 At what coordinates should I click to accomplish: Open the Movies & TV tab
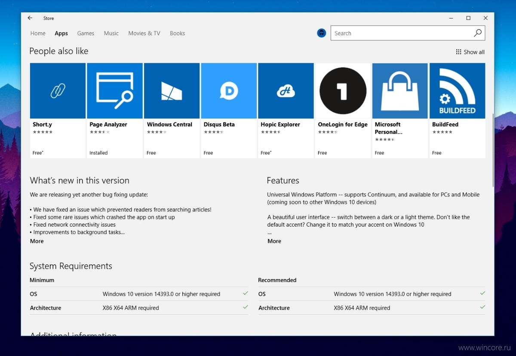144,33
